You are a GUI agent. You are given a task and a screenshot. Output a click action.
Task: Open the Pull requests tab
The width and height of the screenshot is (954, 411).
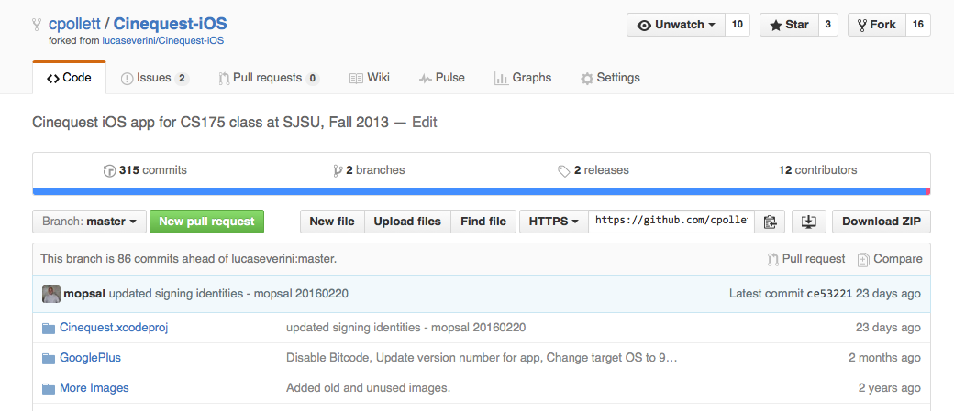click(269, 78)
